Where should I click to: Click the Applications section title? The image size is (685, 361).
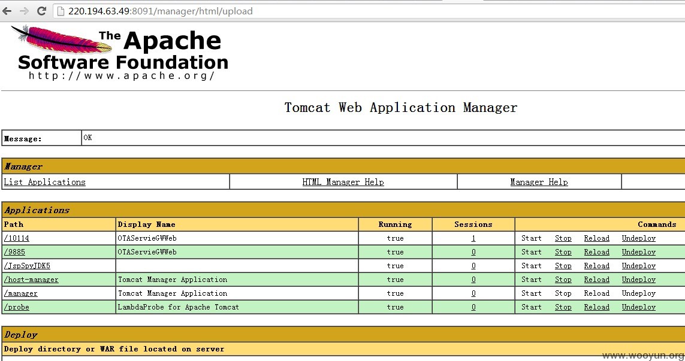pyautogui.click(x=37, y=210)
